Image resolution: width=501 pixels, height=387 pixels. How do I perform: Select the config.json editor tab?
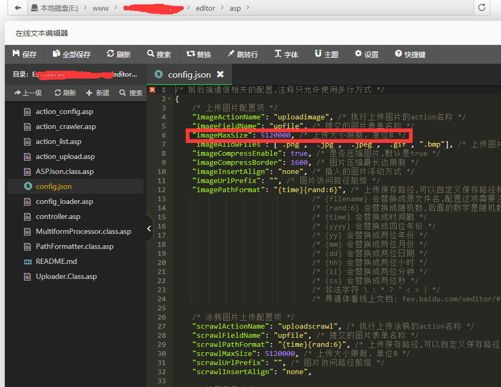[x=189, y=74]
